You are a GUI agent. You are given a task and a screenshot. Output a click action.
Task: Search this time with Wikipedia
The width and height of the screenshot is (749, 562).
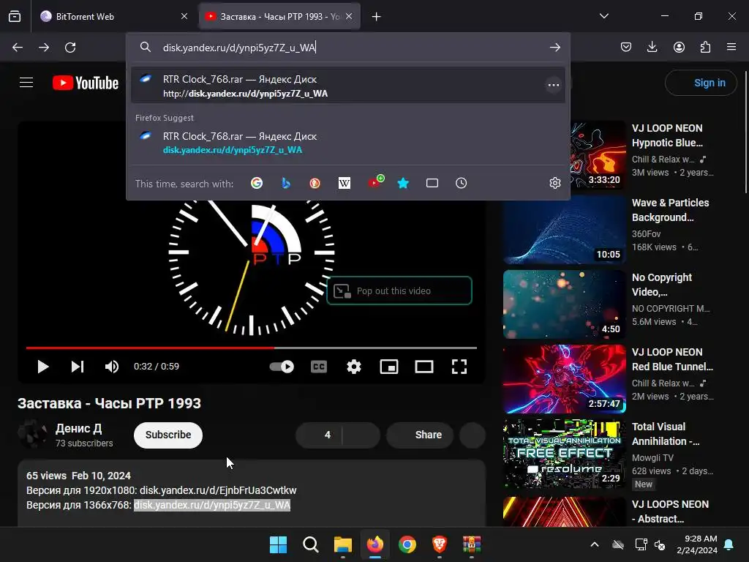pyautogui.click(x=345, y=183)
